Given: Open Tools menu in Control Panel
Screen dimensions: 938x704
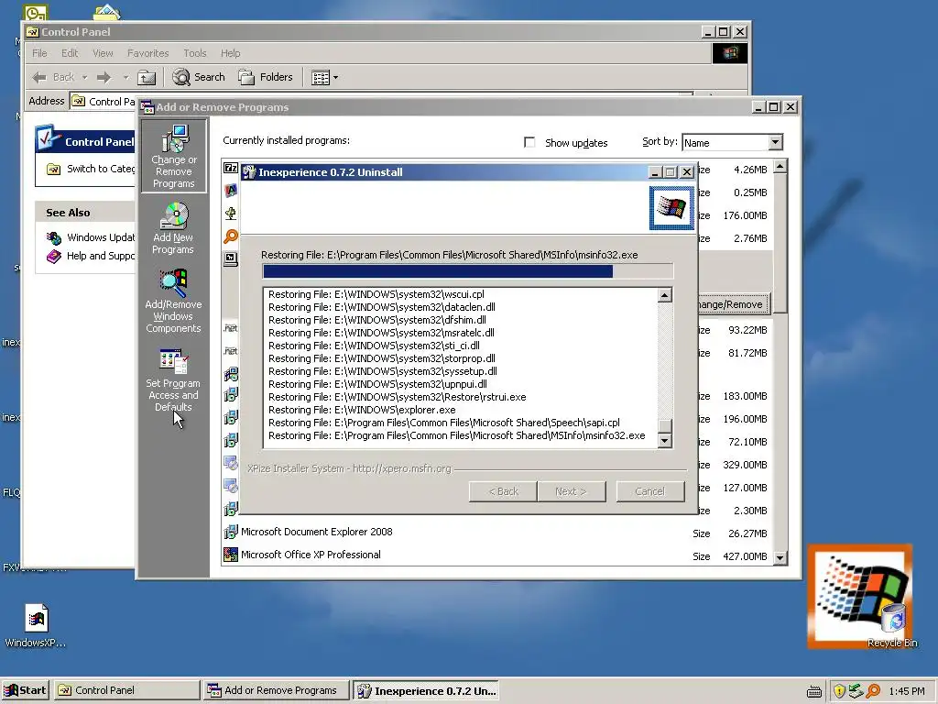Looking at the screenshot, I should pyautogui.click(x=194, y=53).
